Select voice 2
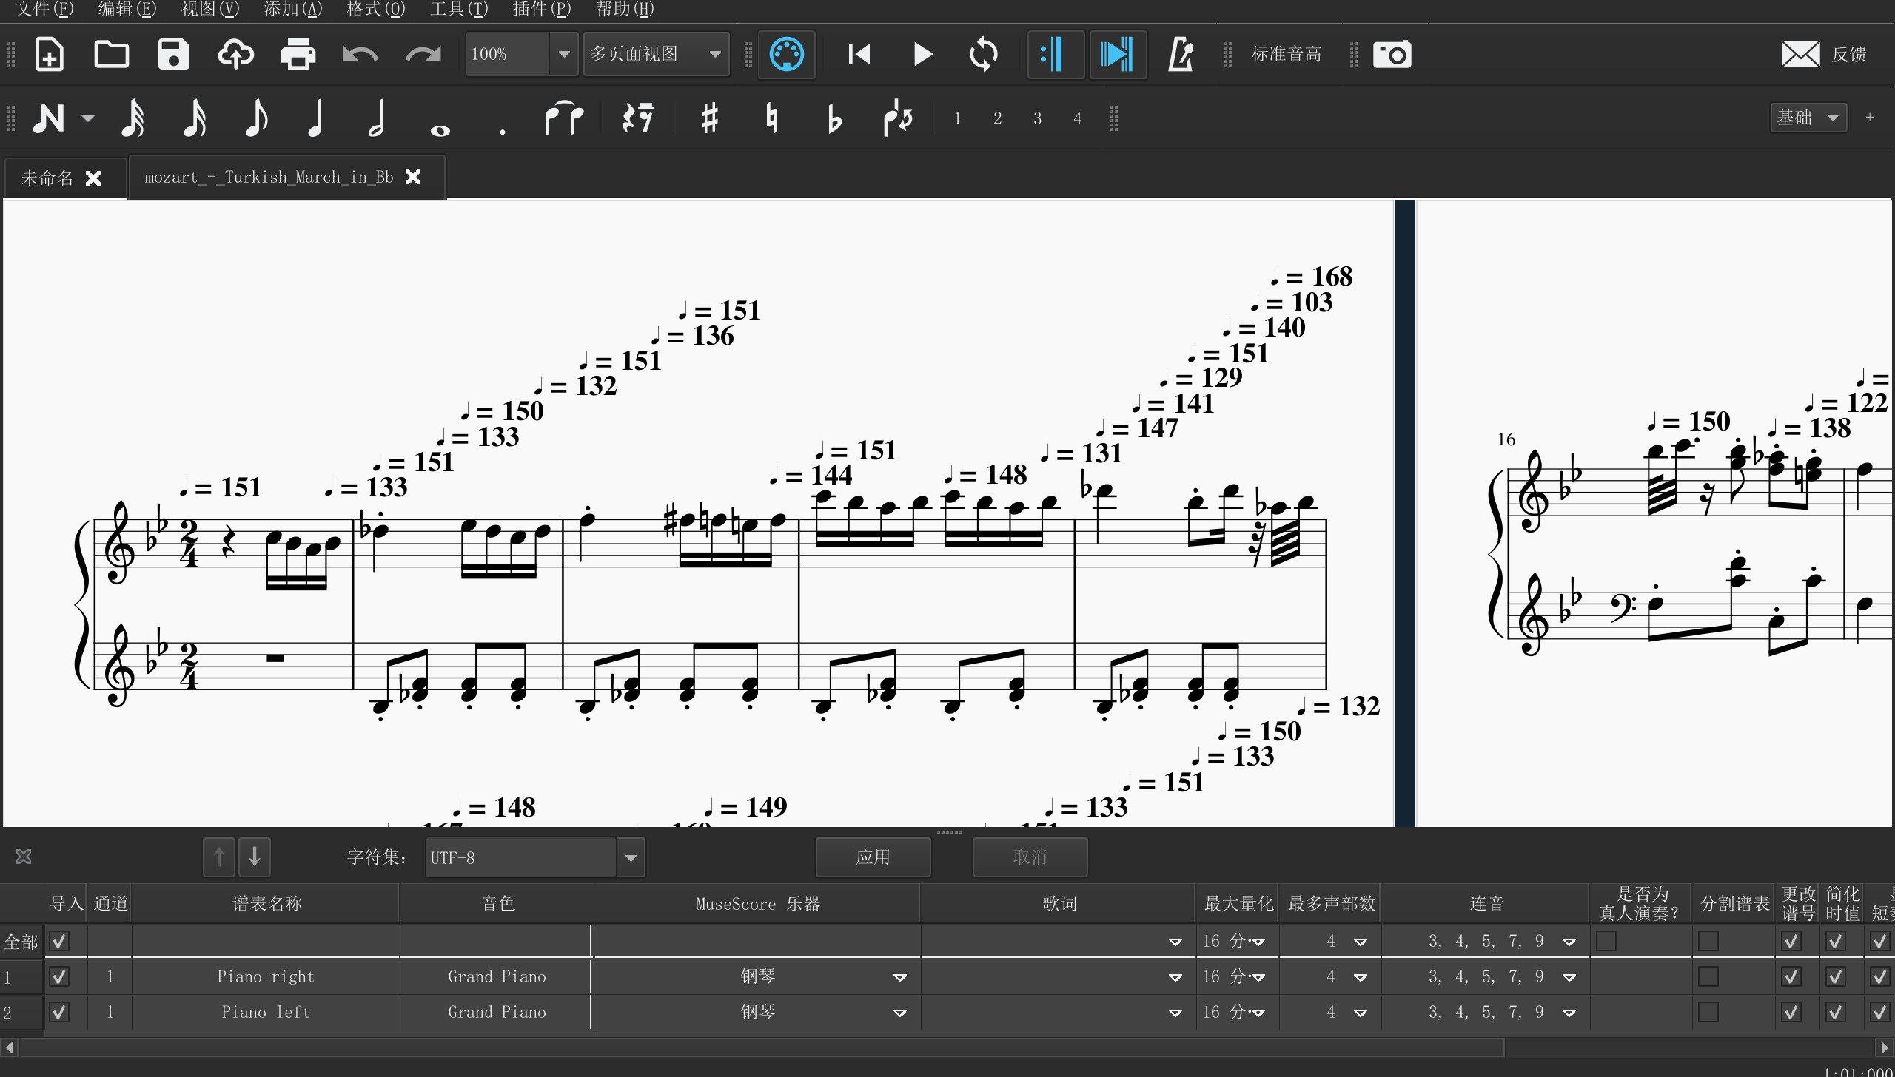The width and height of the screenshot is (1895, 1077). click(x=998, y=118)
